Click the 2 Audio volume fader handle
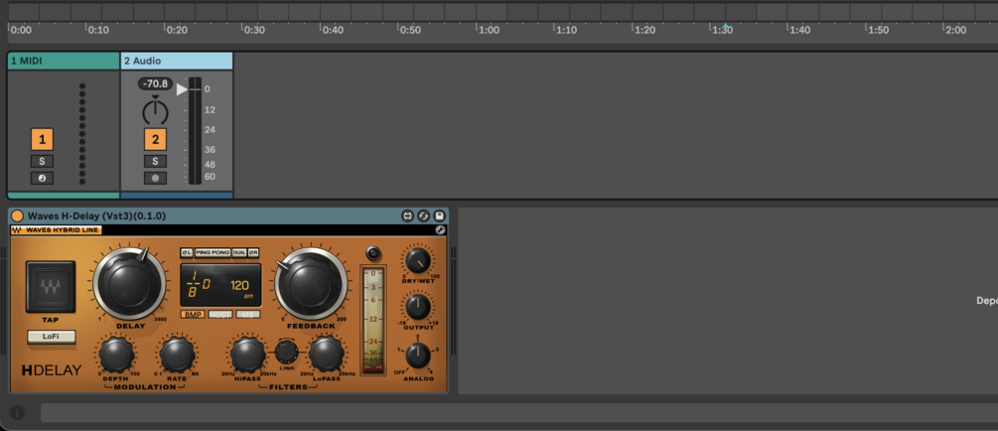Viewport: 998px width, 431px height. (x=182, y=89)
